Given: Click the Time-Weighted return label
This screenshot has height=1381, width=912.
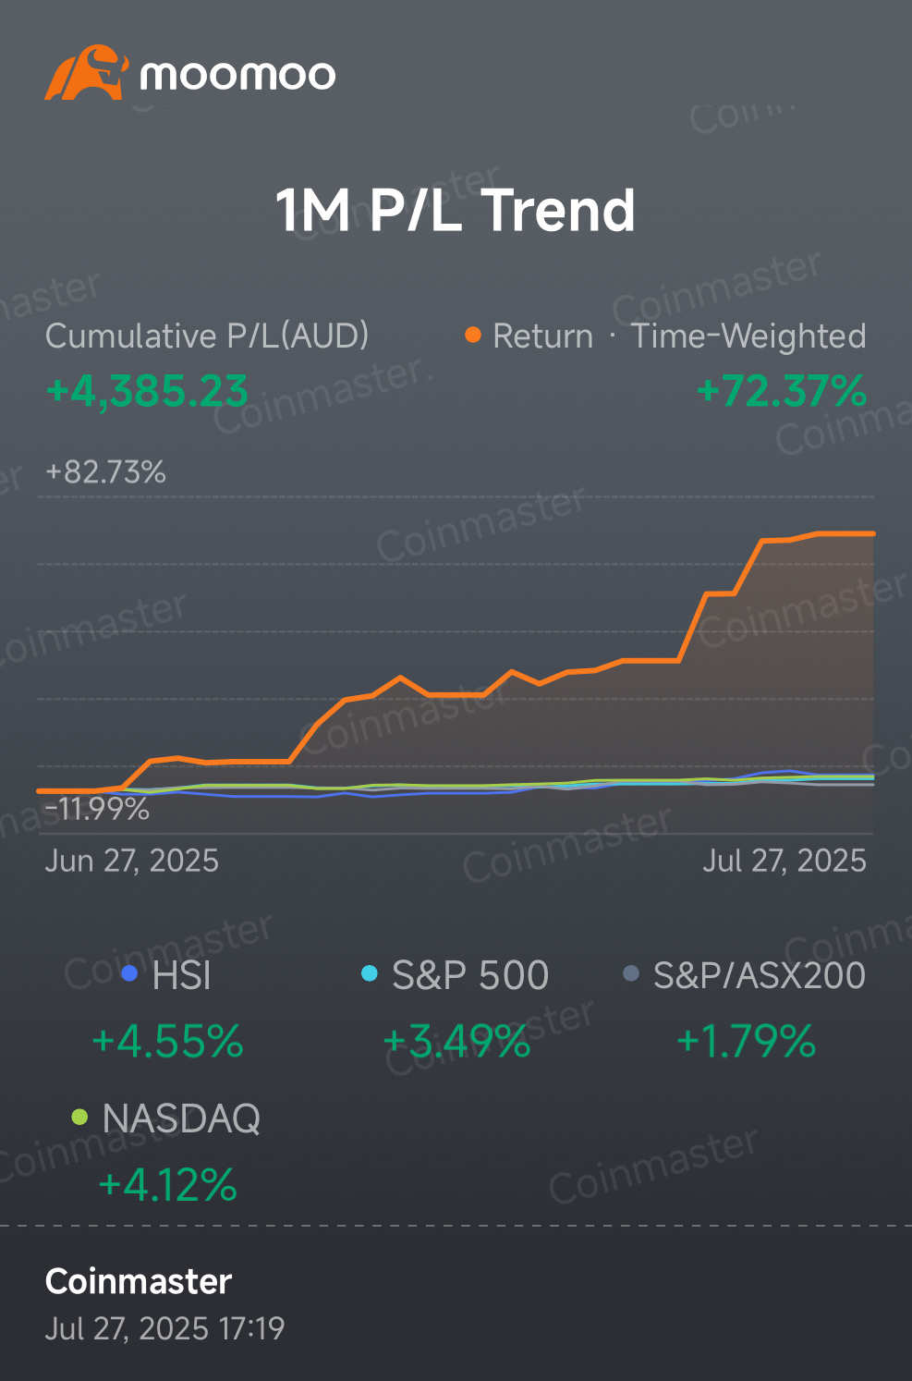Looking at the screenshot, I should 748,336.
